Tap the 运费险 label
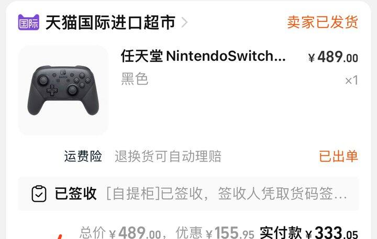The image size is (377, 239). [x=83, y=156]
